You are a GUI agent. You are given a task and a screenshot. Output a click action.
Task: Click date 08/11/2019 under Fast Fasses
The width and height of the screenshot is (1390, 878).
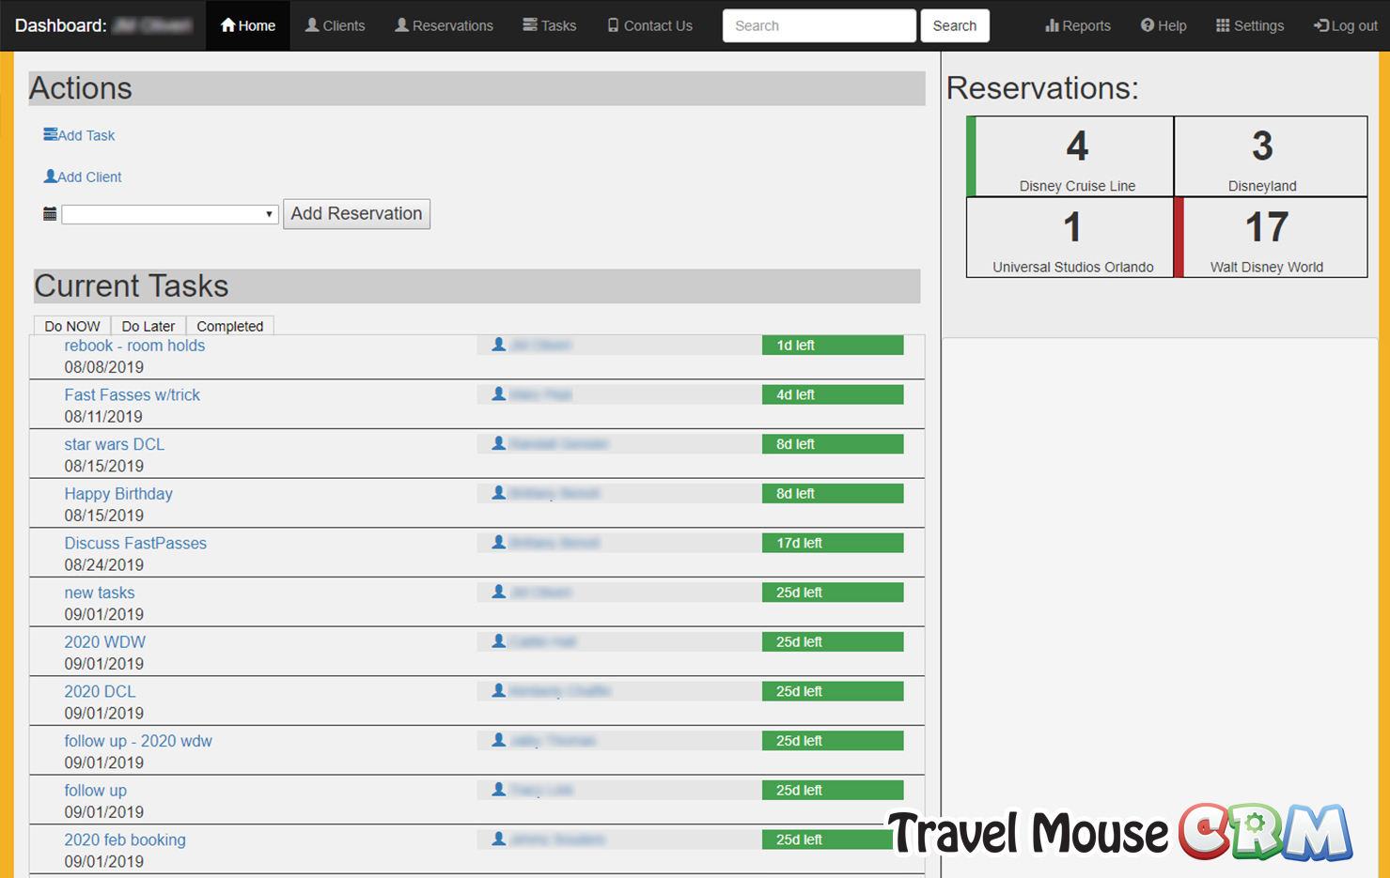pos(103,417)
